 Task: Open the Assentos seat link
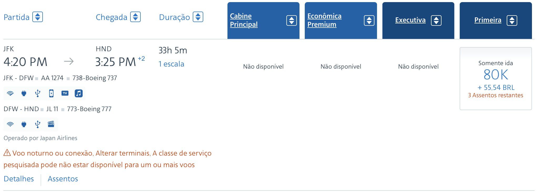(63, 179)
